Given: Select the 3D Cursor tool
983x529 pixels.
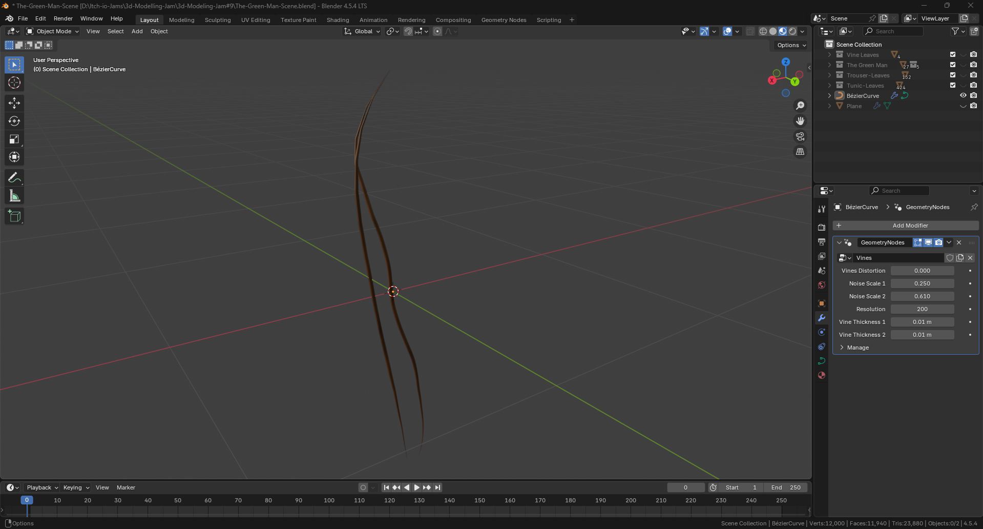Looking at the screenshot, I should click(x=14, y=83).
